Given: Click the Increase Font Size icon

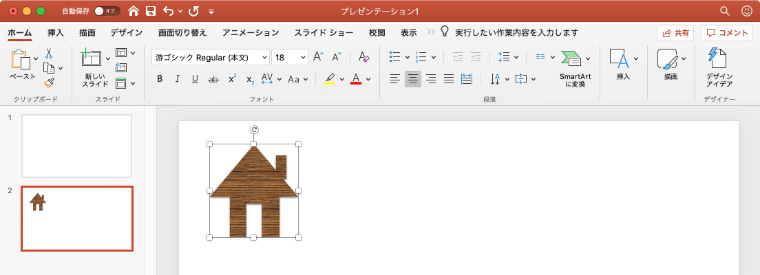Looking at the screenshot, I should 318,57.
